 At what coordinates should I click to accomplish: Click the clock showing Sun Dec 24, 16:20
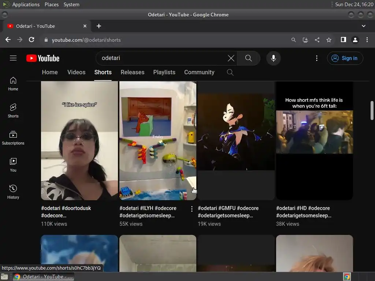(x=354, y=4)
